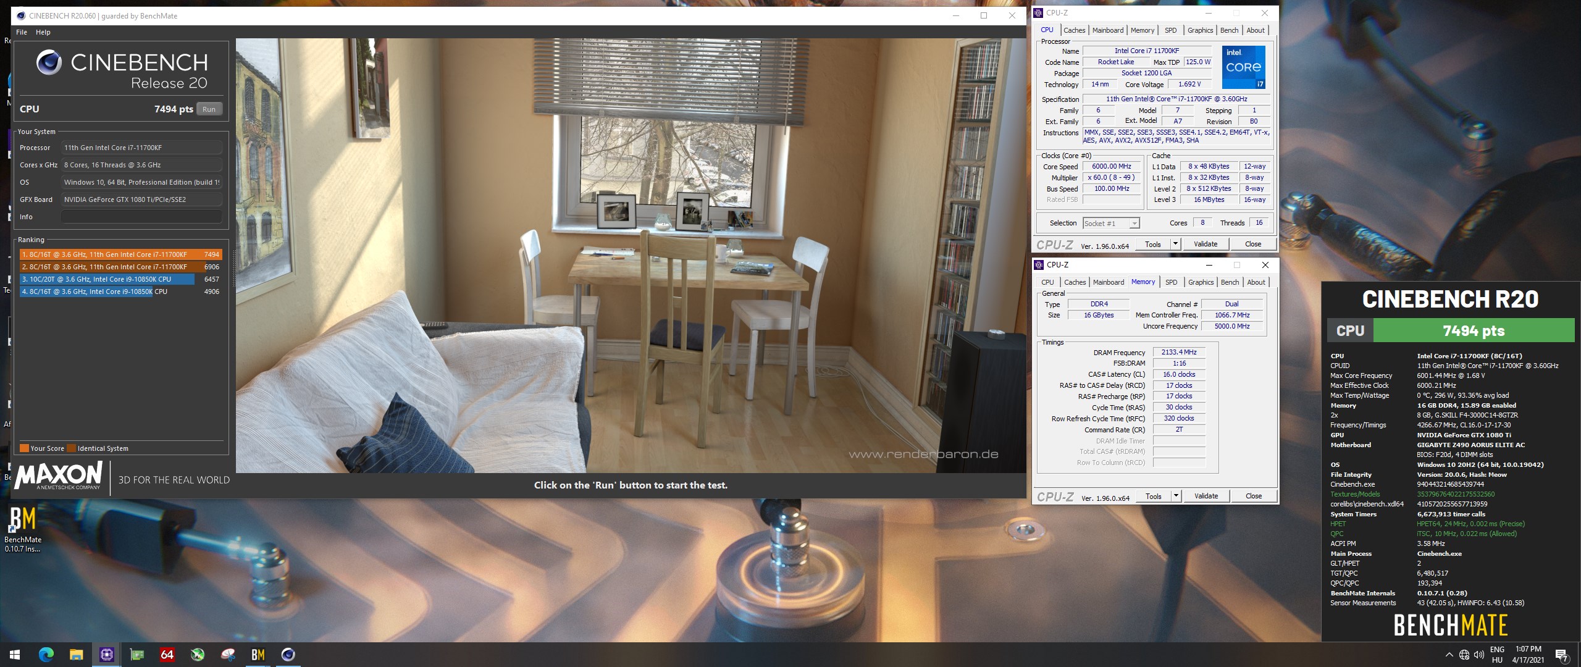The image size is (1581, 667).
Task: Click Run next to the CPU score
Action: pyautogui.click(x=209, y=109)
